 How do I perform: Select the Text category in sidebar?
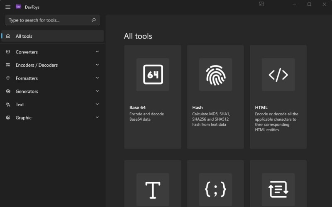coord(20,105)
